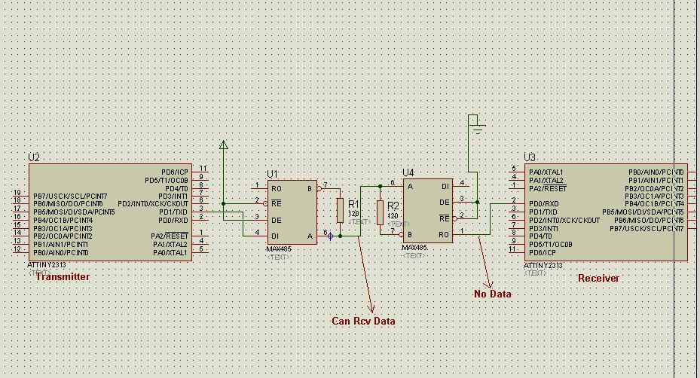Click the A pin label on U4
The image size is (700, 378).
tap(410, 187)
